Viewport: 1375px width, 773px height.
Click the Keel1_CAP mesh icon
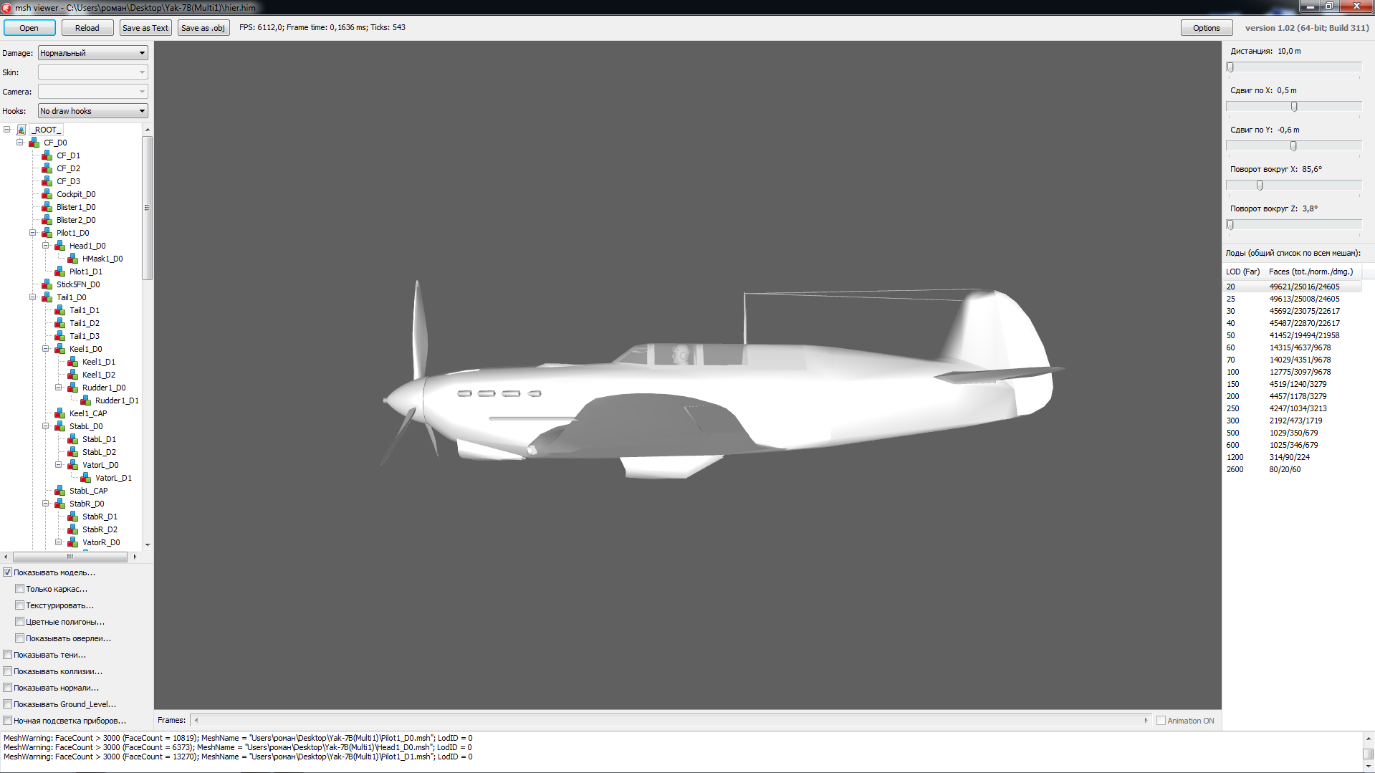click(59, 413)
